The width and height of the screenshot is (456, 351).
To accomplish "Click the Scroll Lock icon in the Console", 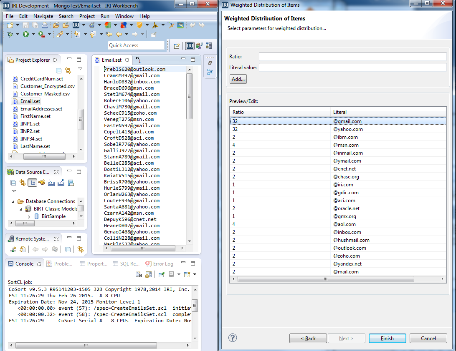I will coord(148,274).
